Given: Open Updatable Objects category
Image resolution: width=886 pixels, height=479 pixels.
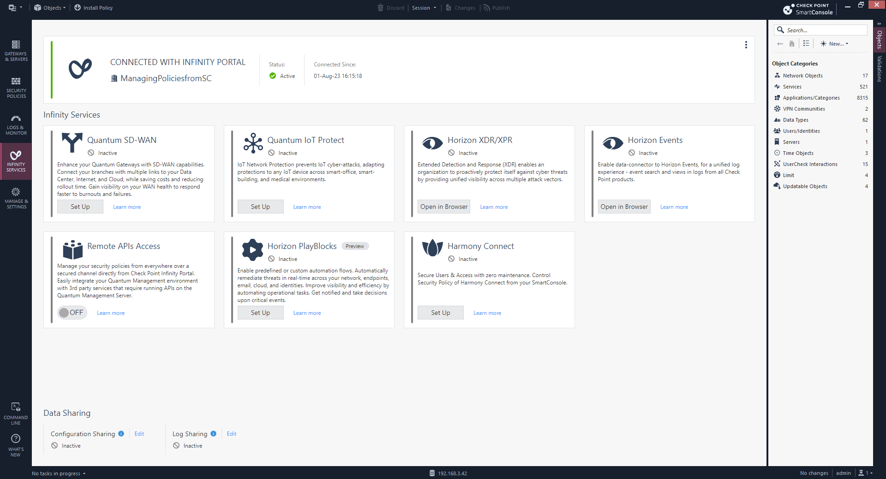Looking at the screenshot, I should click(820, 186).
